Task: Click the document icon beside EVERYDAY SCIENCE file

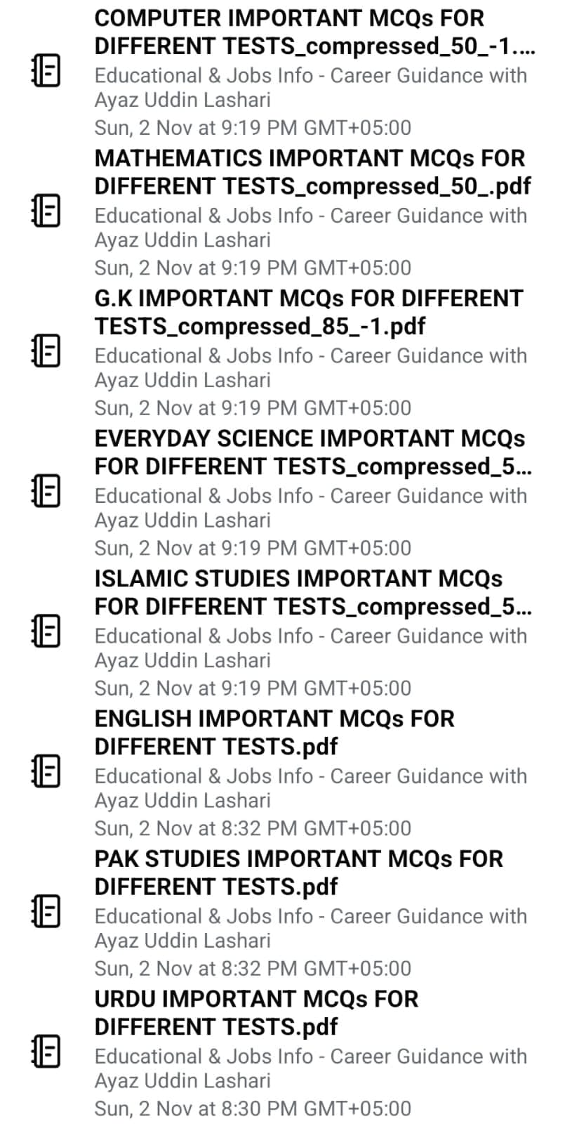Action: pos(46,490)
